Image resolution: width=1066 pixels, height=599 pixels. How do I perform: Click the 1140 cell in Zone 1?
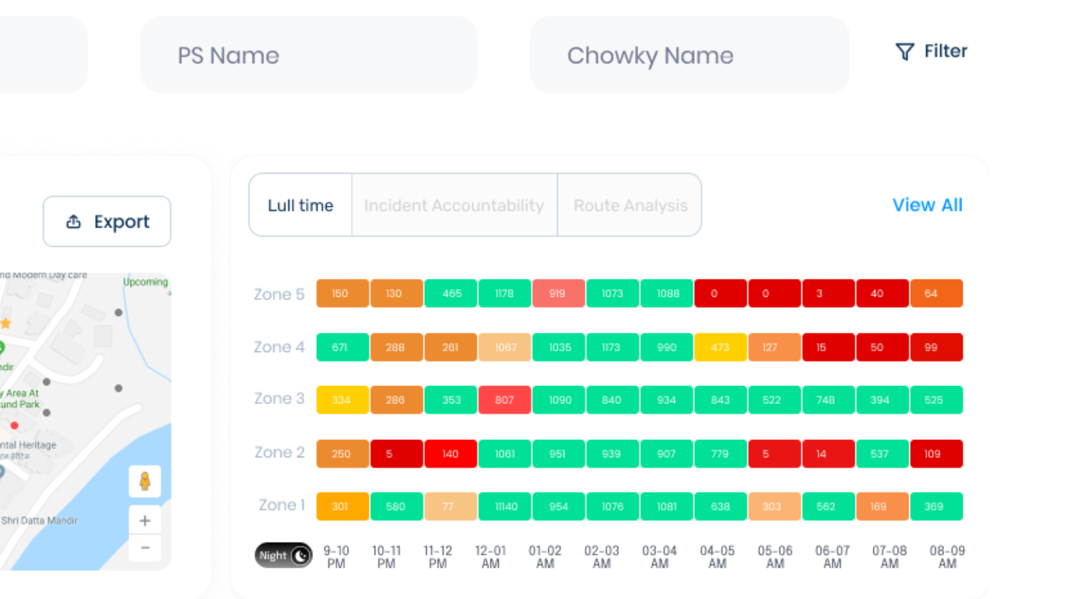coord(504,506)
